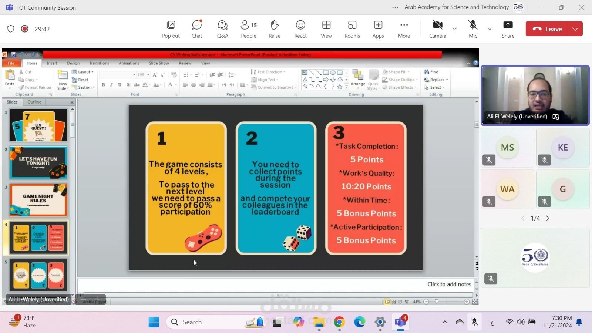This screenshot has height=333, width=592.
Task: Click Format Painter in Clipboard group
Action: (35, 87)
